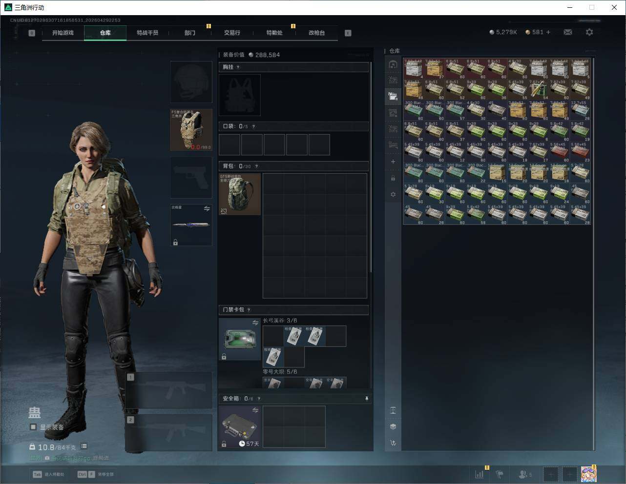Select the equipped GT5 backpack thumbnail
Image resolution: width=626 pixels, height=484 pixels.
click(x=240, y=194)
